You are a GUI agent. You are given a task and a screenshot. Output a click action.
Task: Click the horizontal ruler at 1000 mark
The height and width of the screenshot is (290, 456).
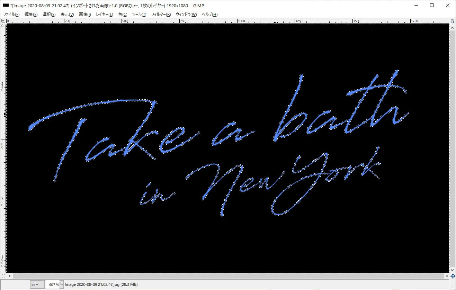[x=241, y=21]
